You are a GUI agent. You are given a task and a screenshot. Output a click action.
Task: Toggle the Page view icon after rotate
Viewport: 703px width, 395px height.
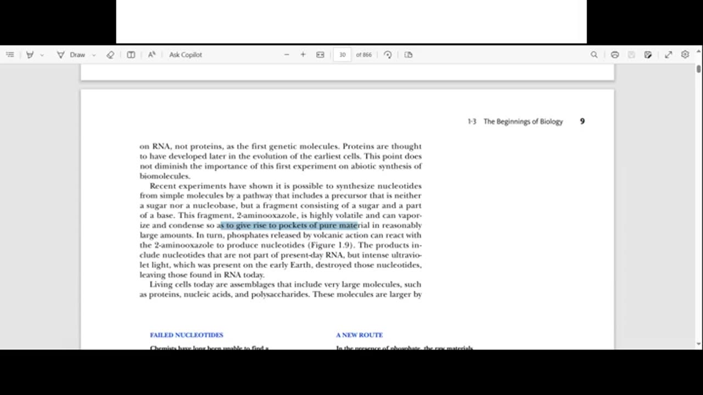[x=408, y=55]
